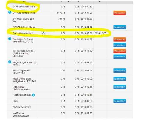Click the 2014.06.16 date cell
The height and width of the screenshot is (122, 150).
click(x=86, y=7)
